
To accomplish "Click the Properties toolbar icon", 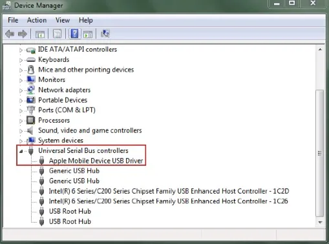I will pos(57,34).
